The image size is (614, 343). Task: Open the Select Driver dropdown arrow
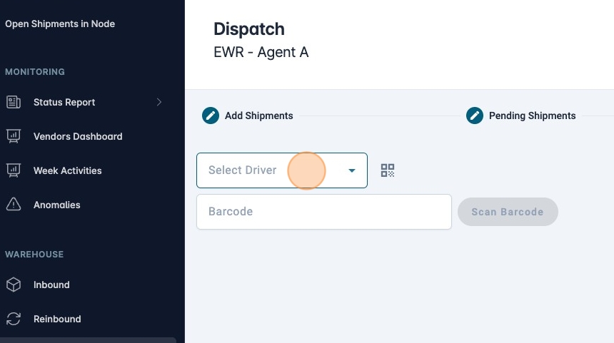[x=352, y=171]
